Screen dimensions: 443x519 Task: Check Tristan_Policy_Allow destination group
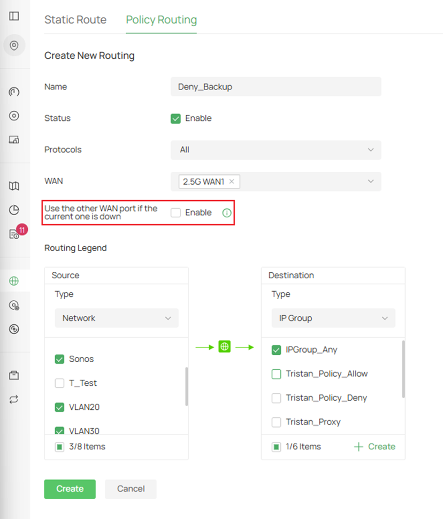tap(276, 374)
